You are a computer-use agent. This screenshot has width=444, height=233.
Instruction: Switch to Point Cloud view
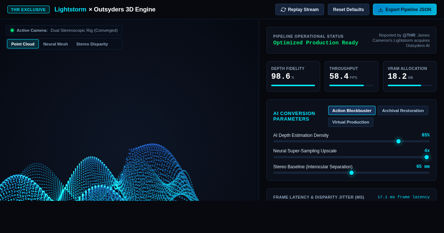point(23,44)
